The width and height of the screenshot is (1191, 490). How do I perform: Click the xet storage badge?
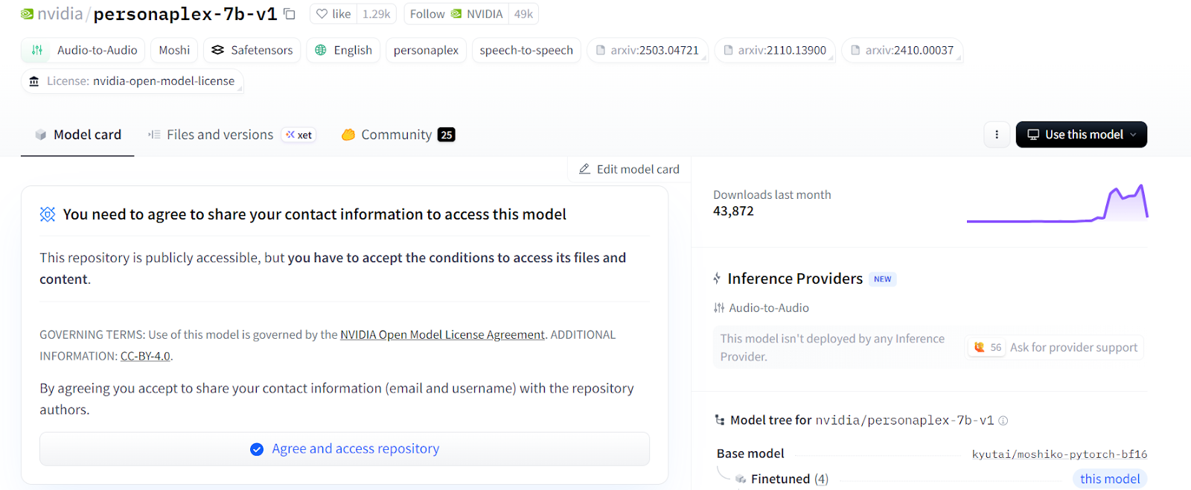coord(298,134)
